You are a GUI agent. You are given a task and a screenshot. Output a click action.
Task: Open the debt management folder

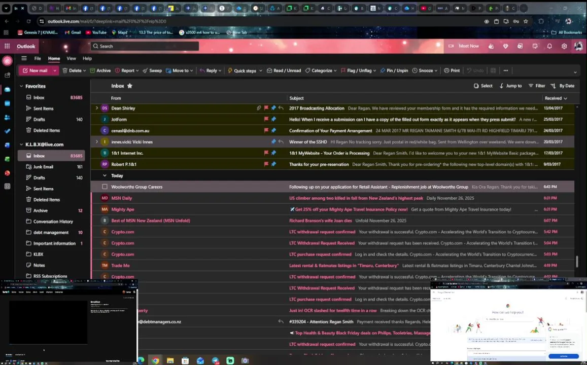tap(51, 232)
